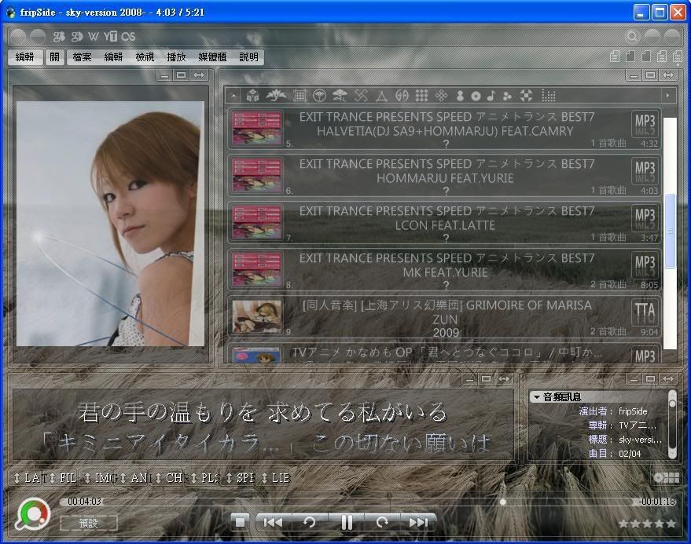Open the playlist toolbar up-arrow dropdown
Screen dimensions: 691x544
233,96
